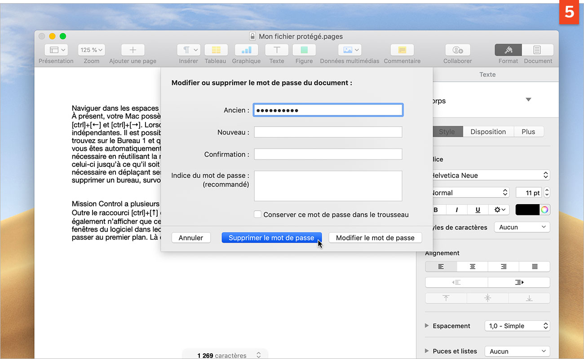Image resolution: width=584 pixels, height=359 pixels.
Task: Open the advanced options gear menu
Action: click(499, 210)
